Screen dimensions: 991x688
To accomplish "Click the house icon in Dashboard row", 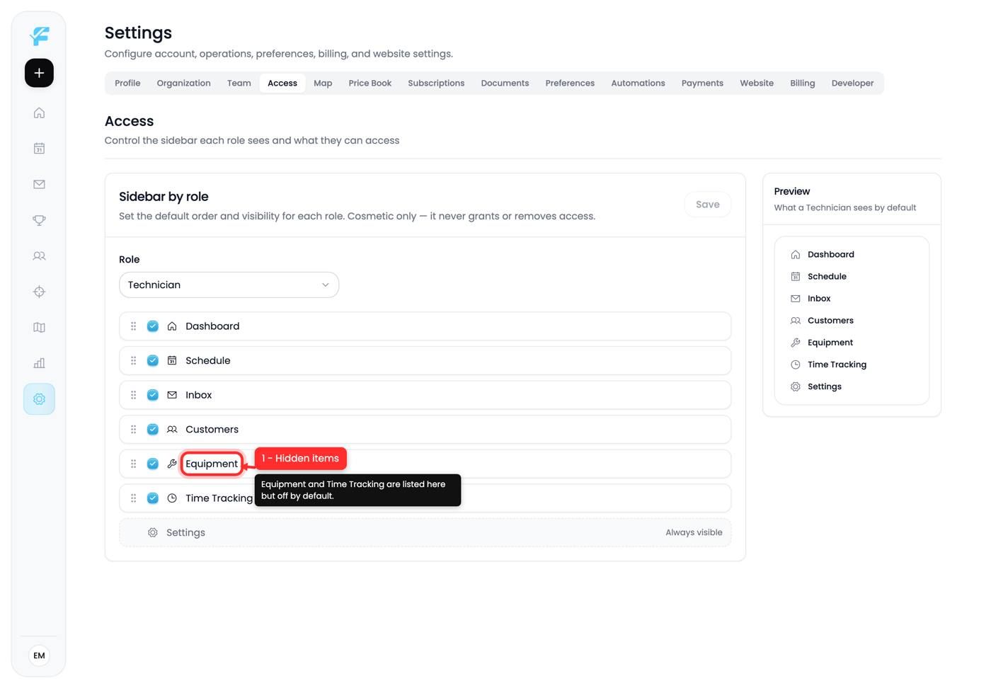I will tap(172, 326).
